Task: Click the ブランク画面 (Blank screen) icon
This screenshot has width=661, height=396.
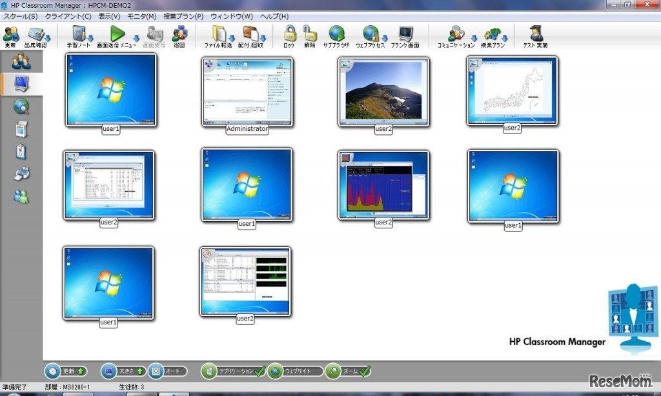Action: (x=405, y=34)
